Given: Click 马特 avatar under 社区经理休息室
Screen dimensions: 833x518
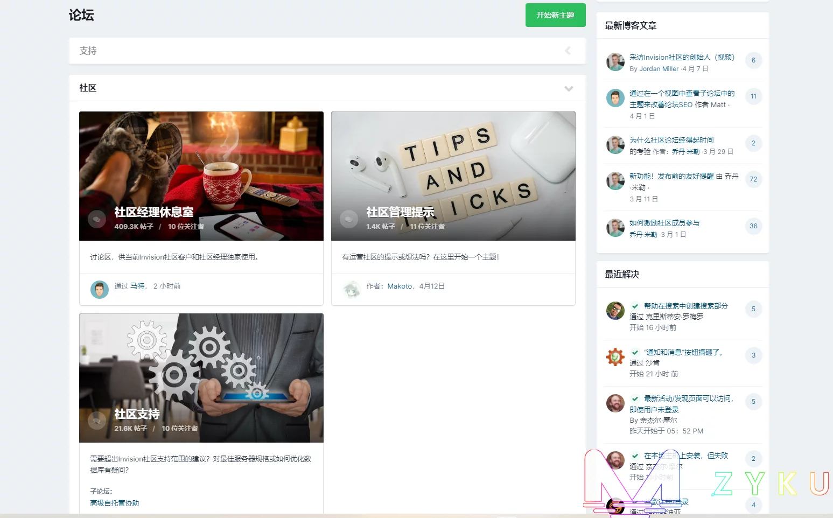Looking at the screenshot, I should pos(100,290).
